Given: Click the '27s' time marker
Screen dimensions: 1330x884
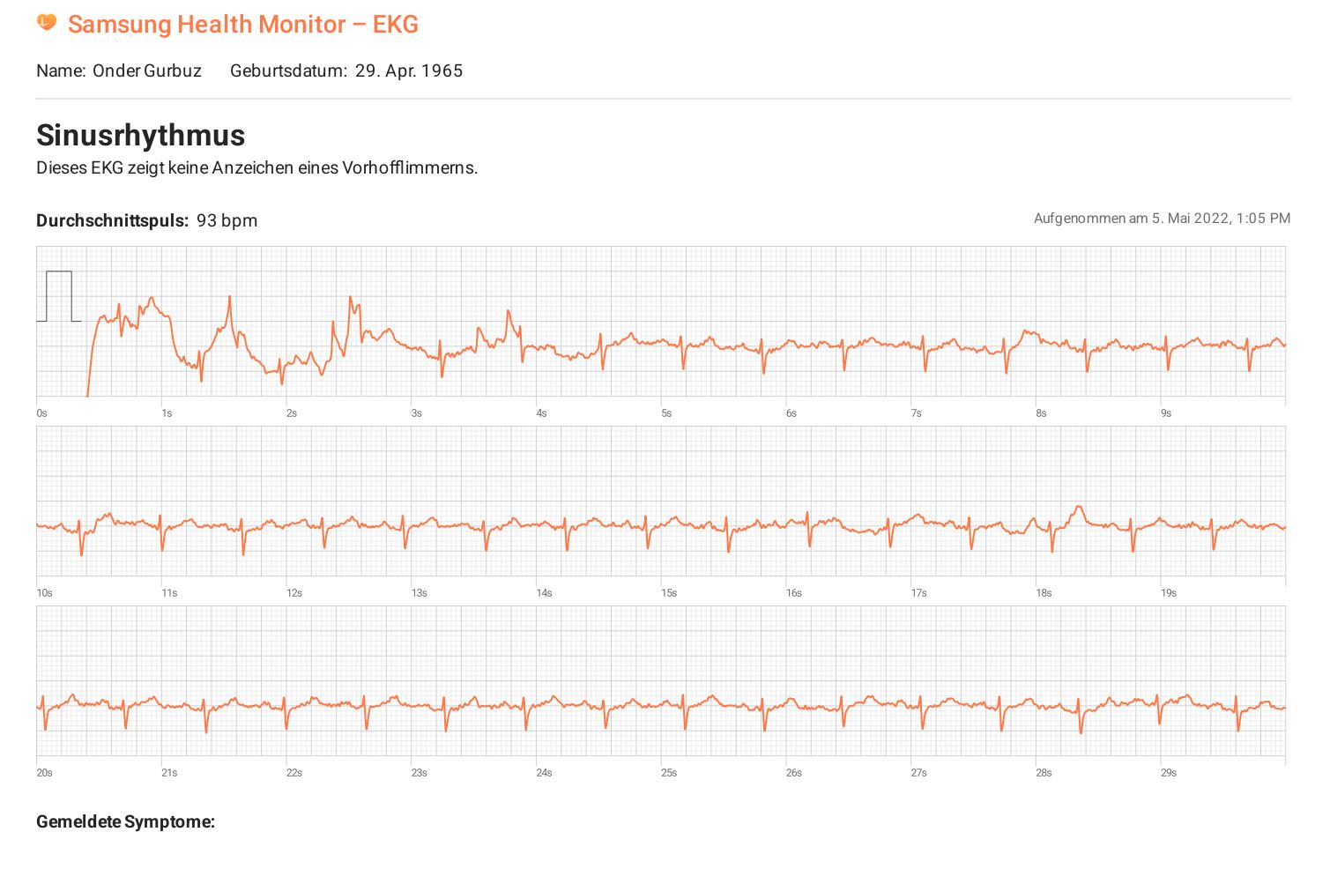Looking at the screenshot, I should (919, 772).
